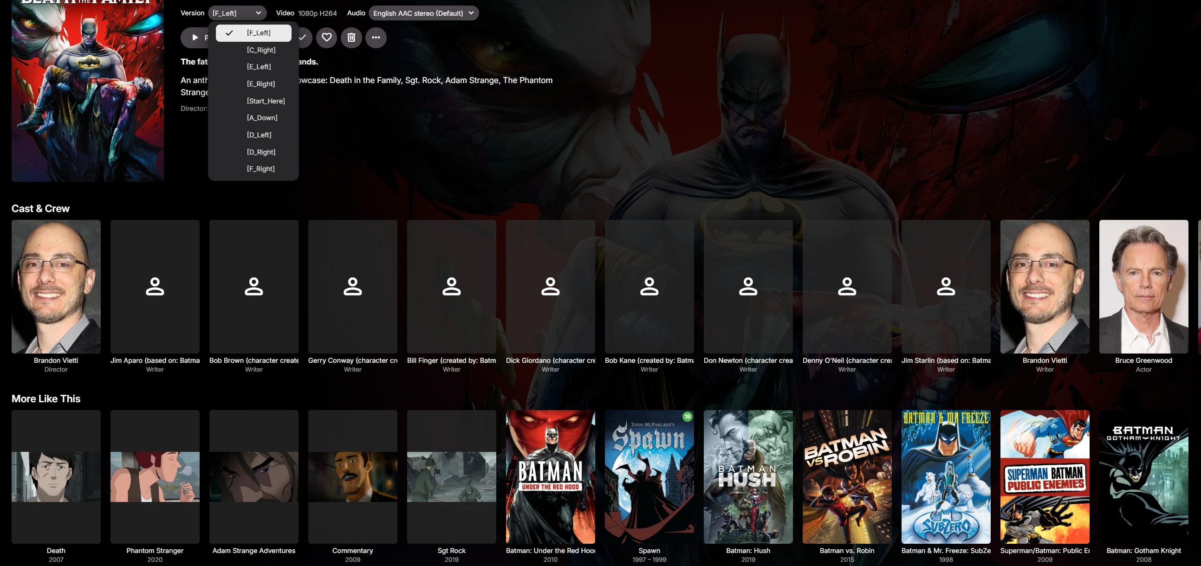This screenshot has height=566, width=1201.
Task: Click the Jim Aparo name link
Action: pyautogui.click(x=155, y=360)
